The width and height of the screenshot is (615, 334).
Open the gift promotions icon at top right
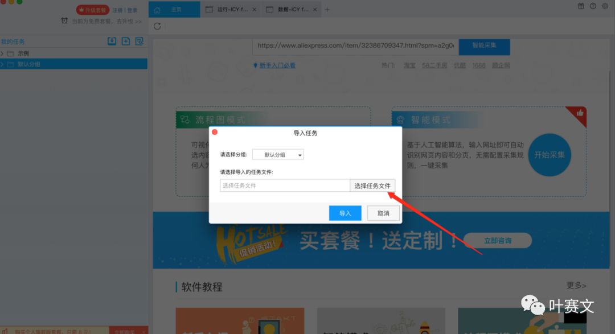580,6
